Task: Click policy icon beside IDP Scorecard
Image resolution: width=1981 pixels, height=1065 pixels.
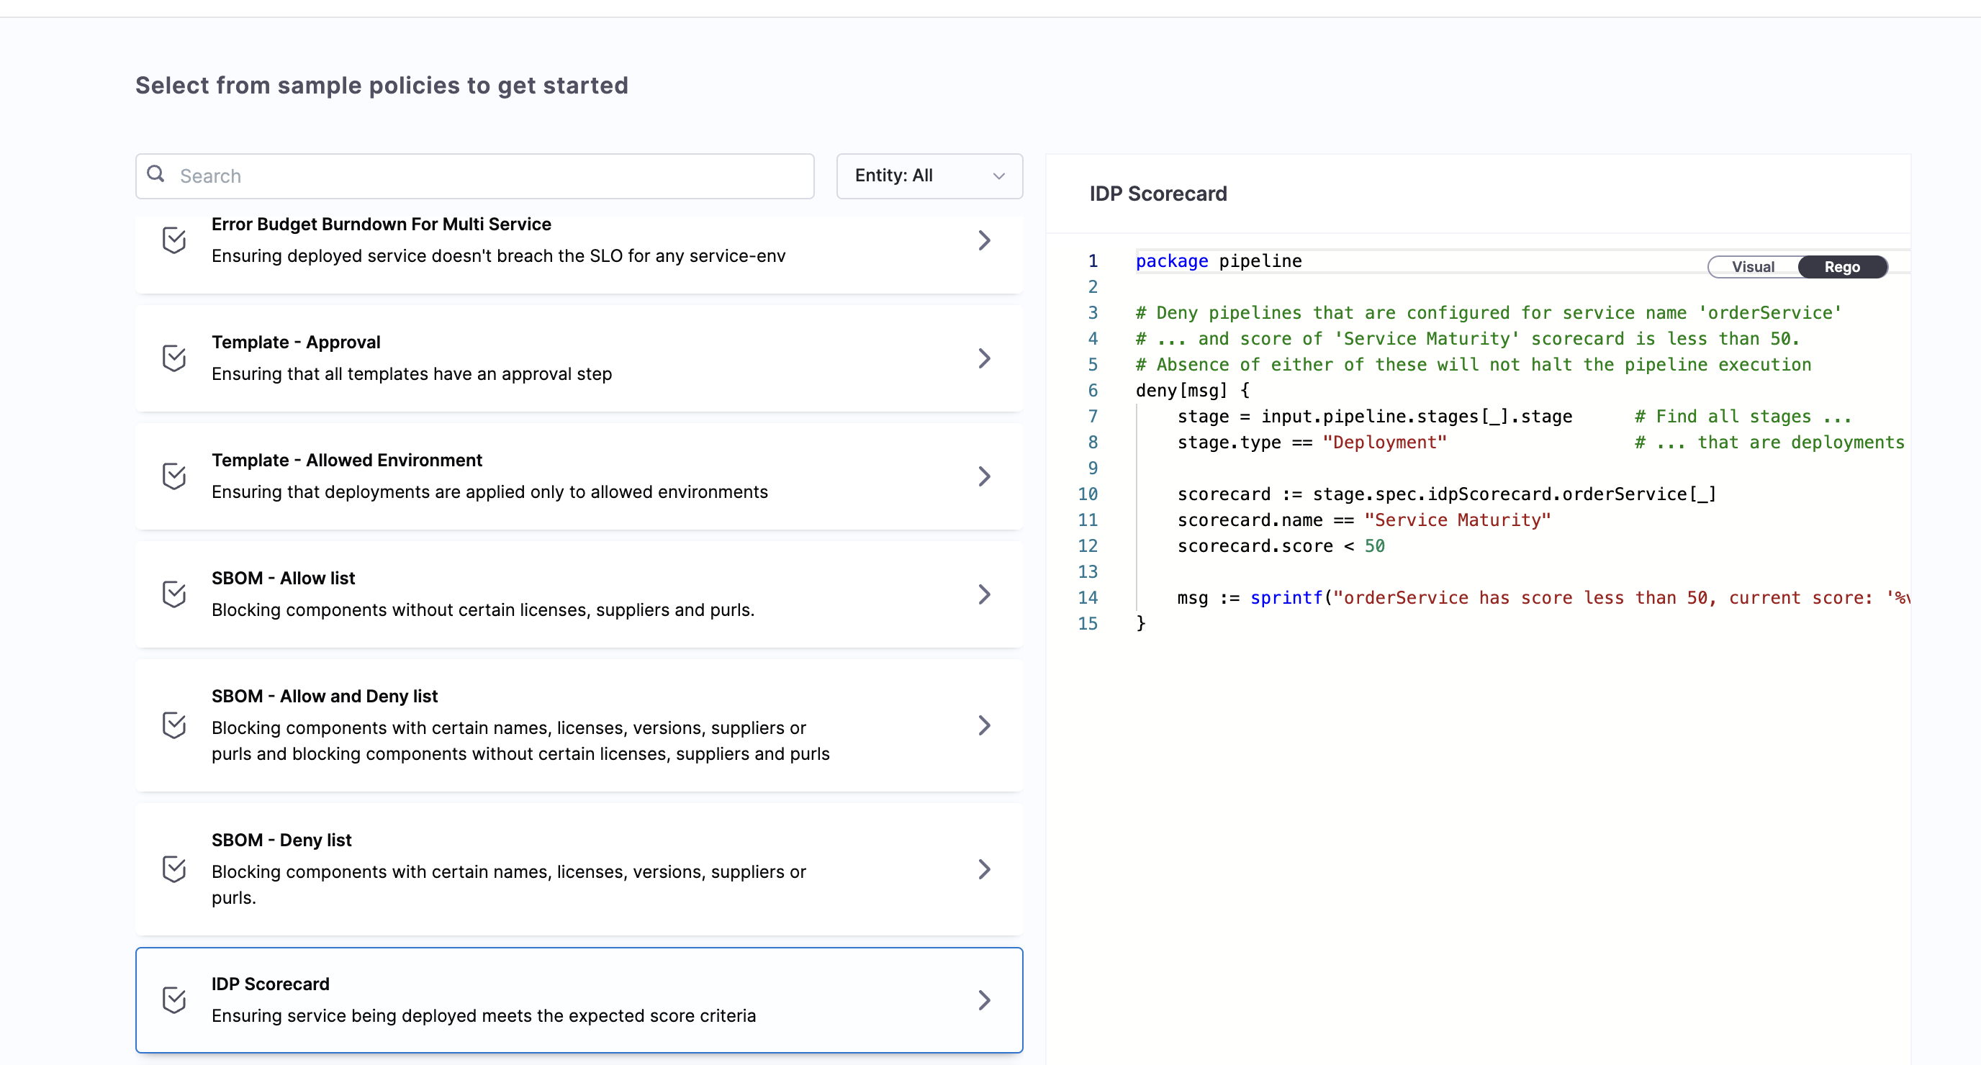Action: 175,1000
